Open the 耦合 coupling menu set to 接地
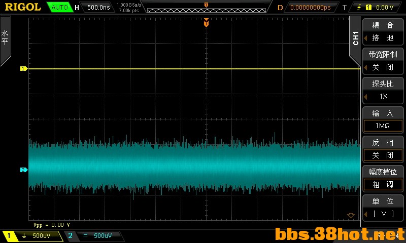Screen dimensions: 406x243 (383, 31)
